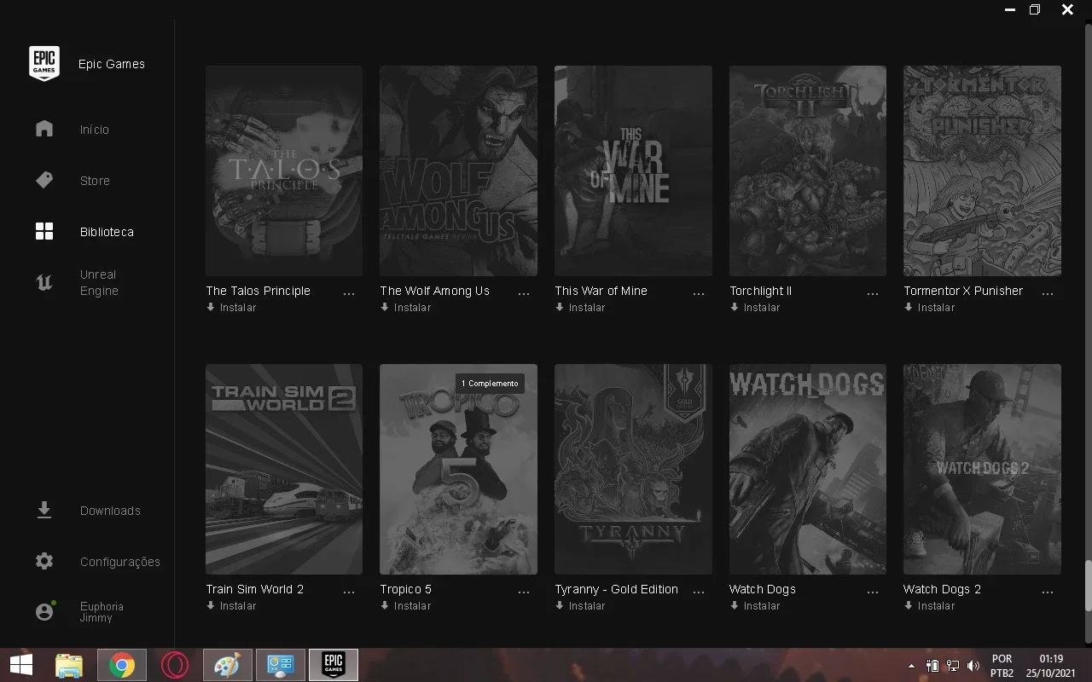
Task: Open options menu for Torchlight II
Action: (873, 293)
